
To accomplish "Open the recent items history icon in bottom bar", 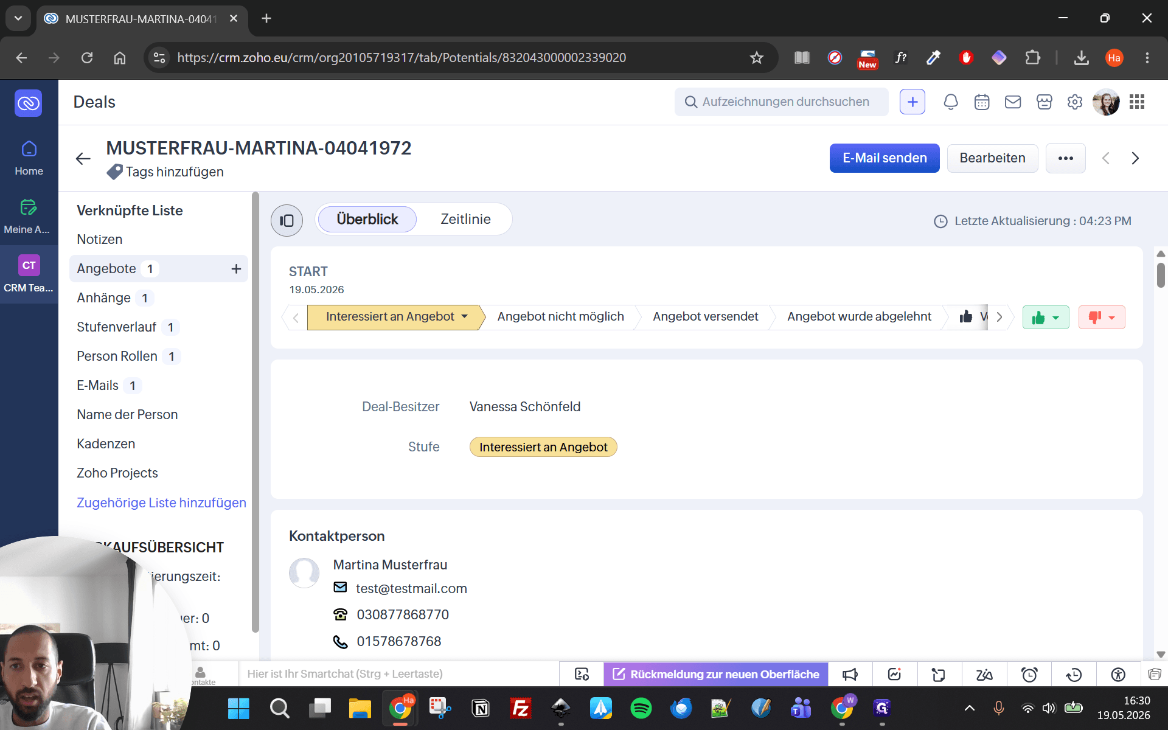I will 1074,674.
